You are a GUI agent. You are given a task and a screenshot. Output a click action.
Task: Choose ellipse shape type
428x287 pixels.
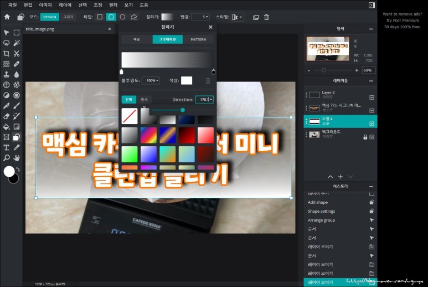(122, 17)
